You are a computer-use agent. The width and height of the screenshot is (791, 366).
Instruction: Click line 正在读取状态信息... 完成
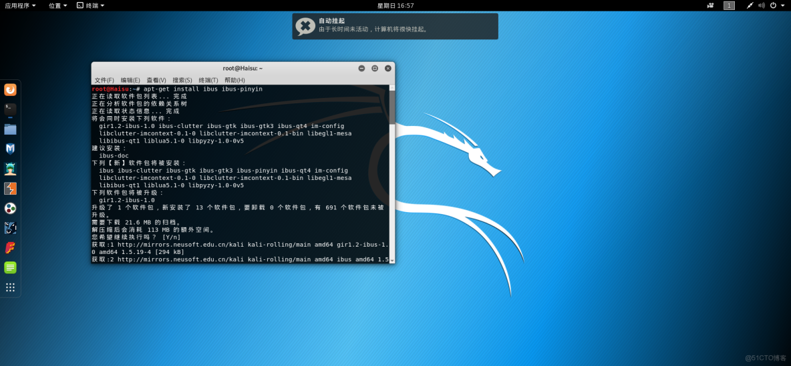coord(136,111)
